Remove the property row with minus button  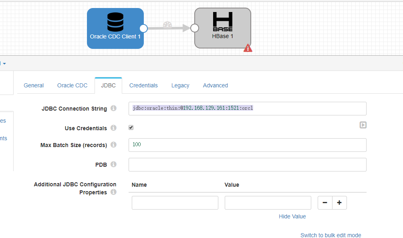coord(324,202)
